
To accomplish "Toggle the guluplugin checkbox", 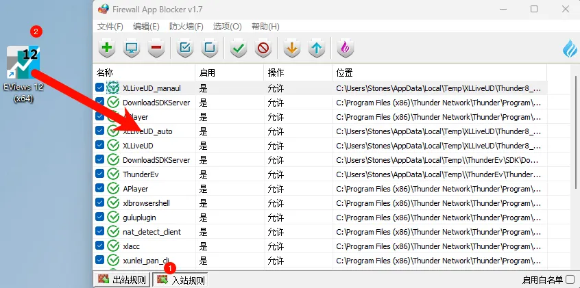I will pyautogui.click(x=99, y=217).
